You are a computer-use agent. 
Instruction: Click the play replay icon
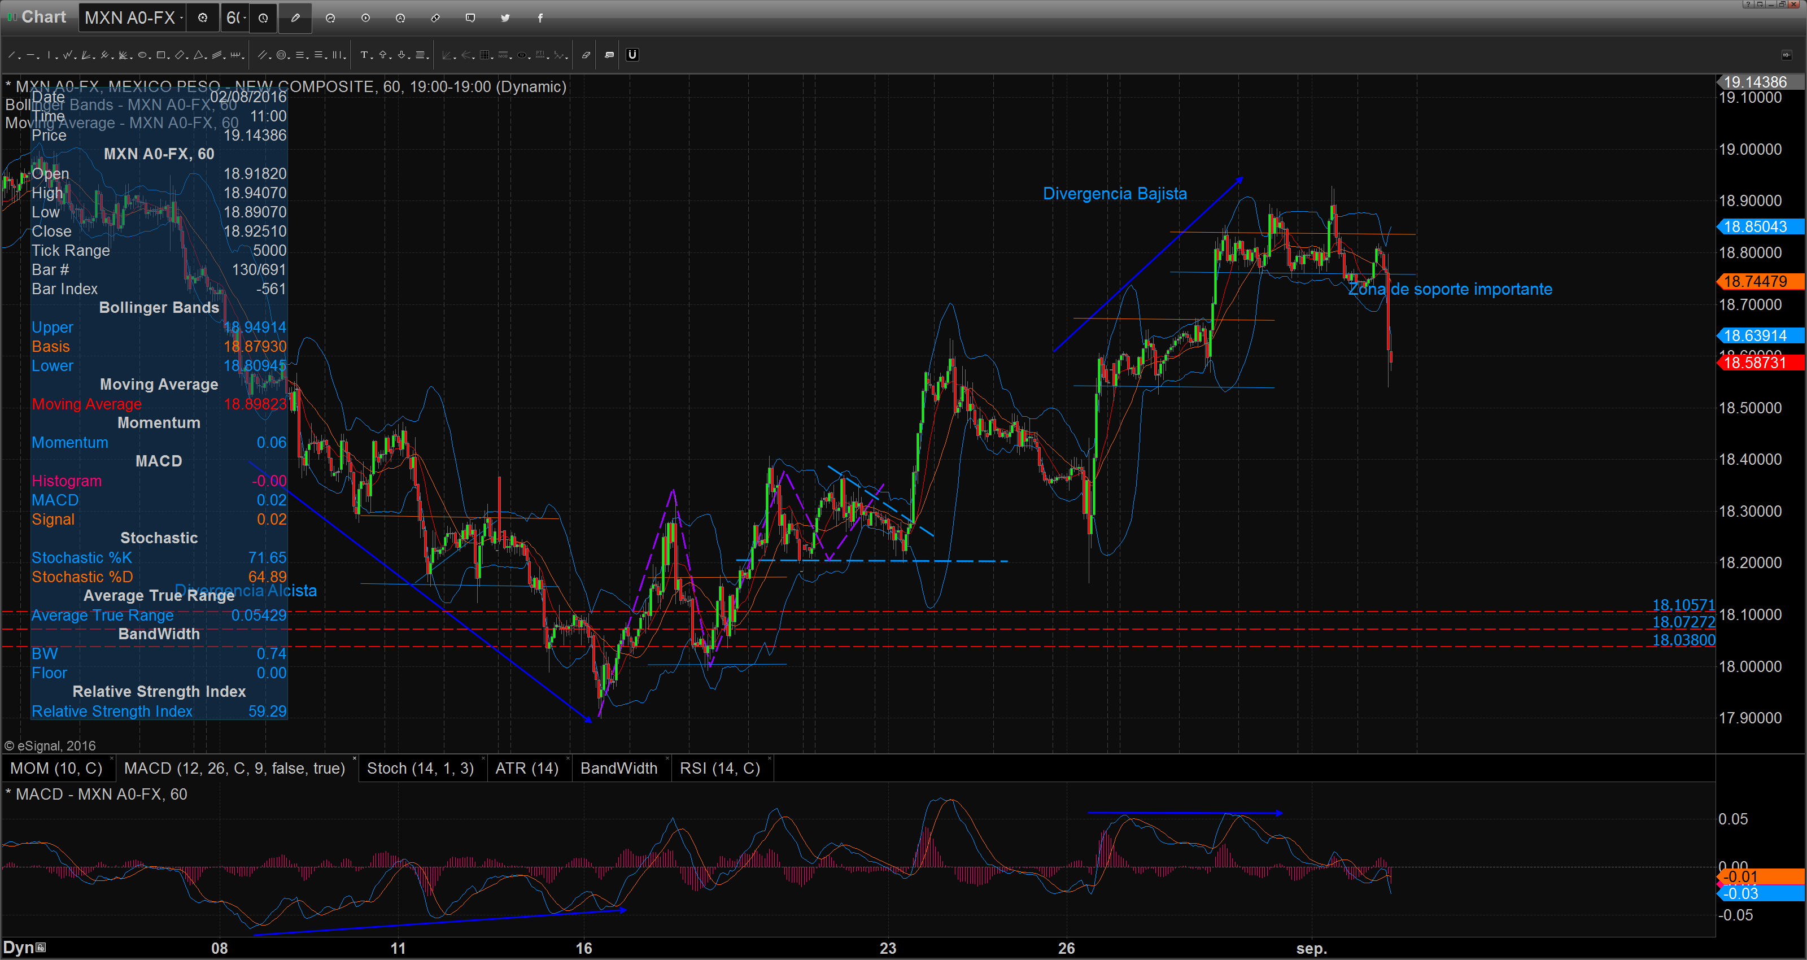pyautogui.click(x=365, y=18)
